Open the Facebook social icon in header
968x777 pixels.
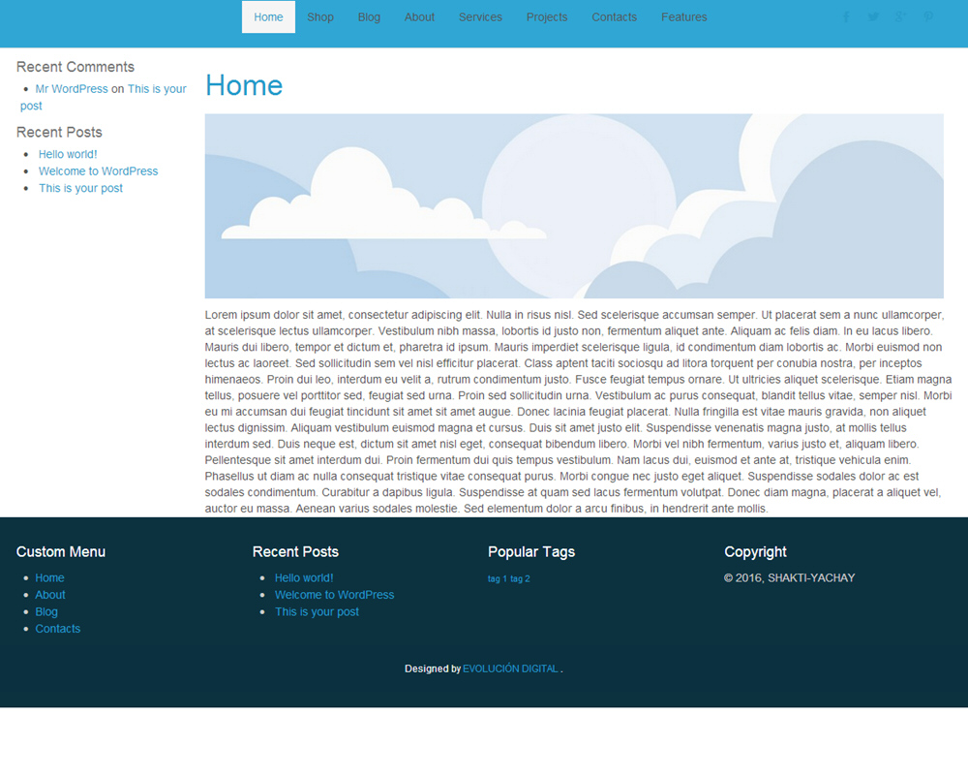pyautogui.click(x=846, y=16)
